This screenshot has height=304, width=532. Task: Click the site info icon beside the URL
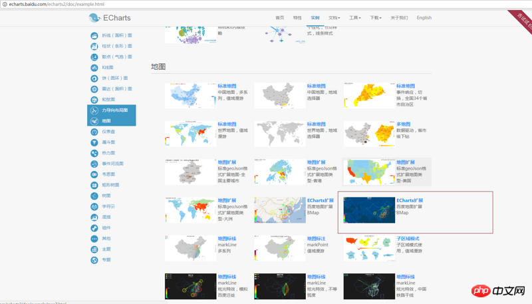pyautogui.click(x=5, y=4)
